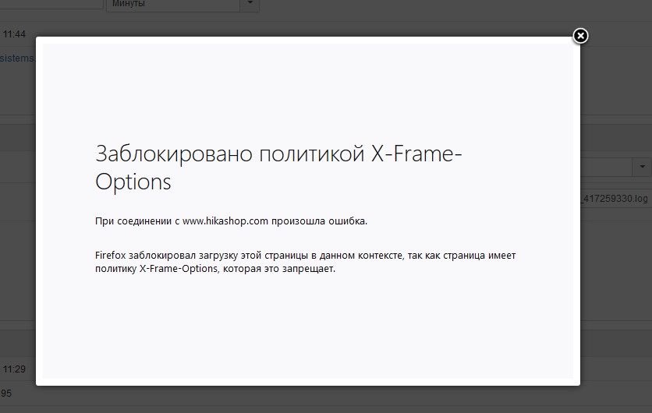Click the Firefox blocked loading explanation paragraph

[305, 262]
